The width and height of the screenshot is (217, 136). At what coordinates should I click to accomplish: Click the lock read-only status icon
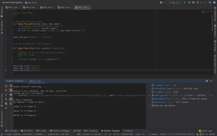click(198, 134)
